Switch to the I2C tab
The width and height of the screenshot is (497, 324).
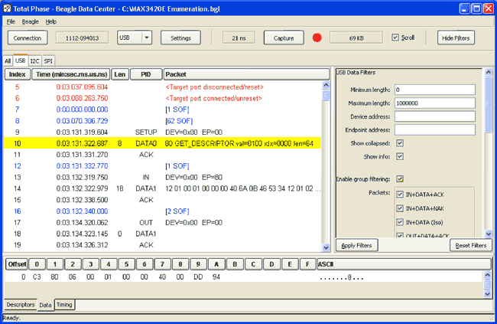coord(34,60)
